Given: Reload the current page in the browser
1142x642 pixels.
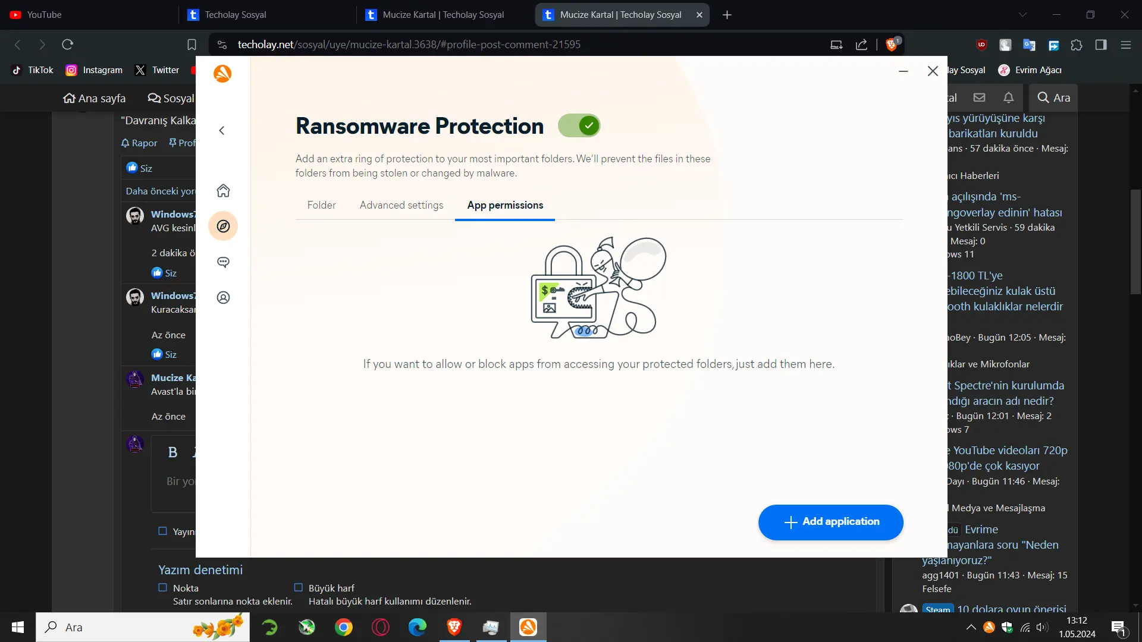Looking at the screenshot, I should [68, 45].
